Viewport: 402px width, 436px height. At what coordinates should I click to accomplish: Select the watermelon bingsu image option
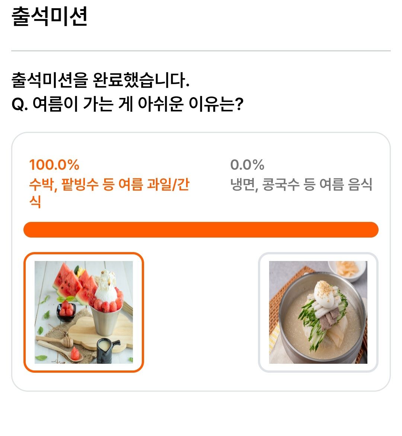coord(83,312)
